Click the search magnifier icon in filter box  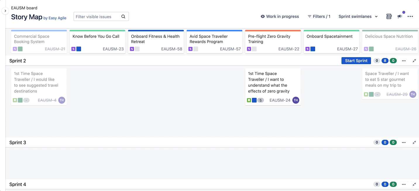pyautogui.click(x=123, y=17)
